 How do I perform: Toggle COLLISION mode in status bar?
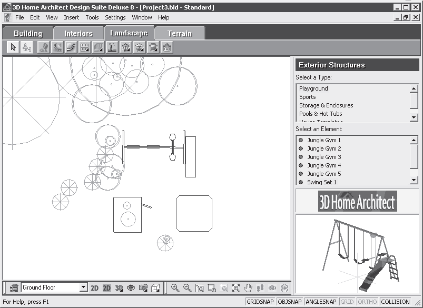point(395,302)
